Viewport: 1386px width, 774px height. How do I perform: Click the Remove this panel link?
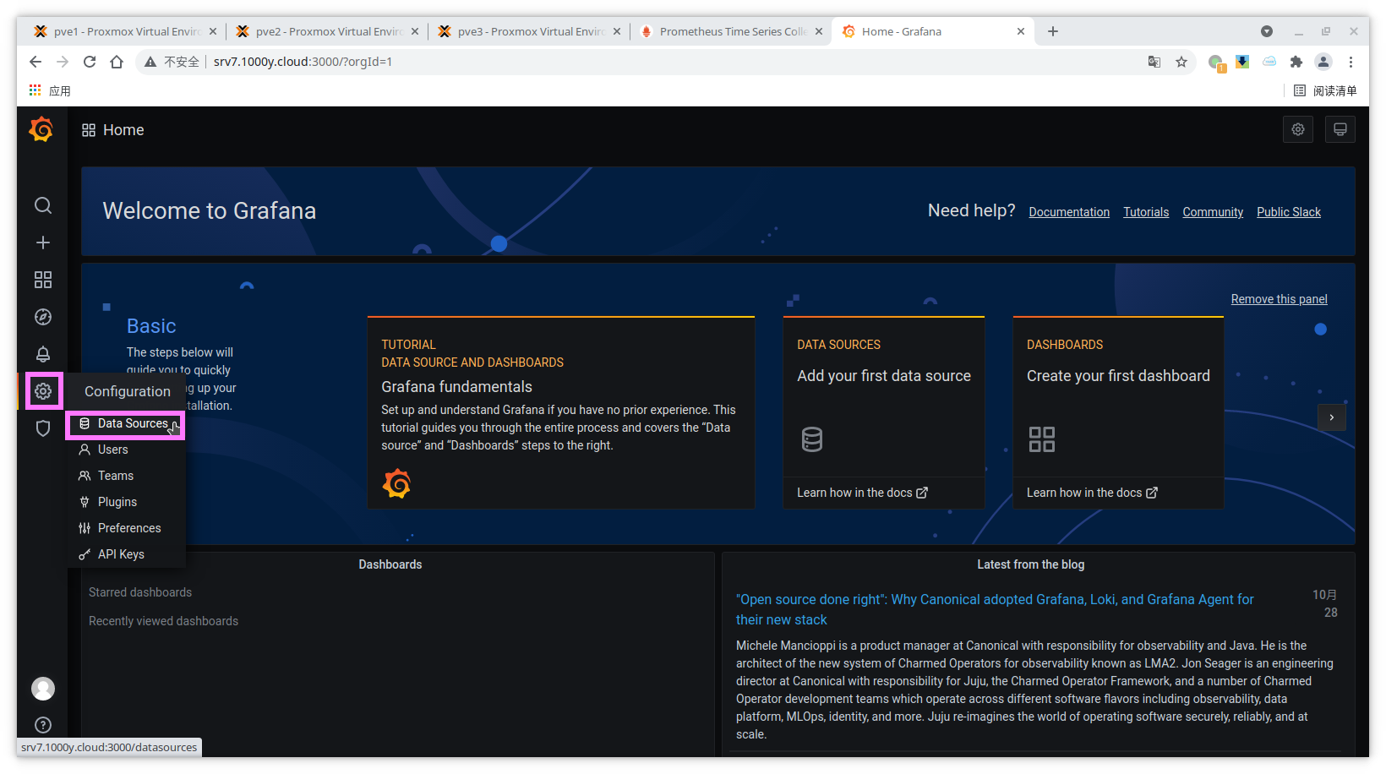click(1279, 299)
